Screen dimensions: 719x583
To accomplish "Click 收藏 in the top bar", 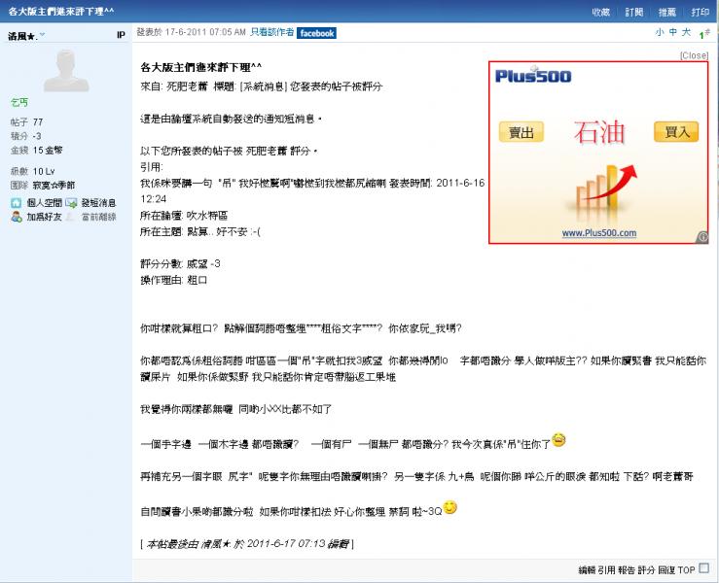I will click(600, 12).
